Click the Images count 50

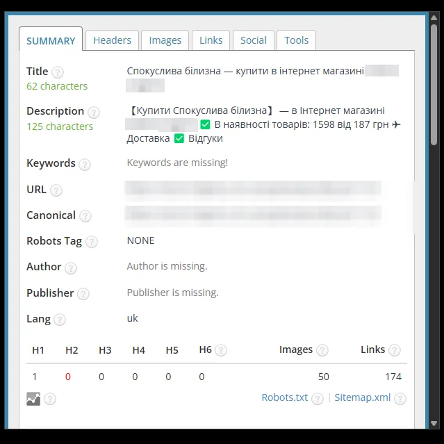[x=323, y=377]
